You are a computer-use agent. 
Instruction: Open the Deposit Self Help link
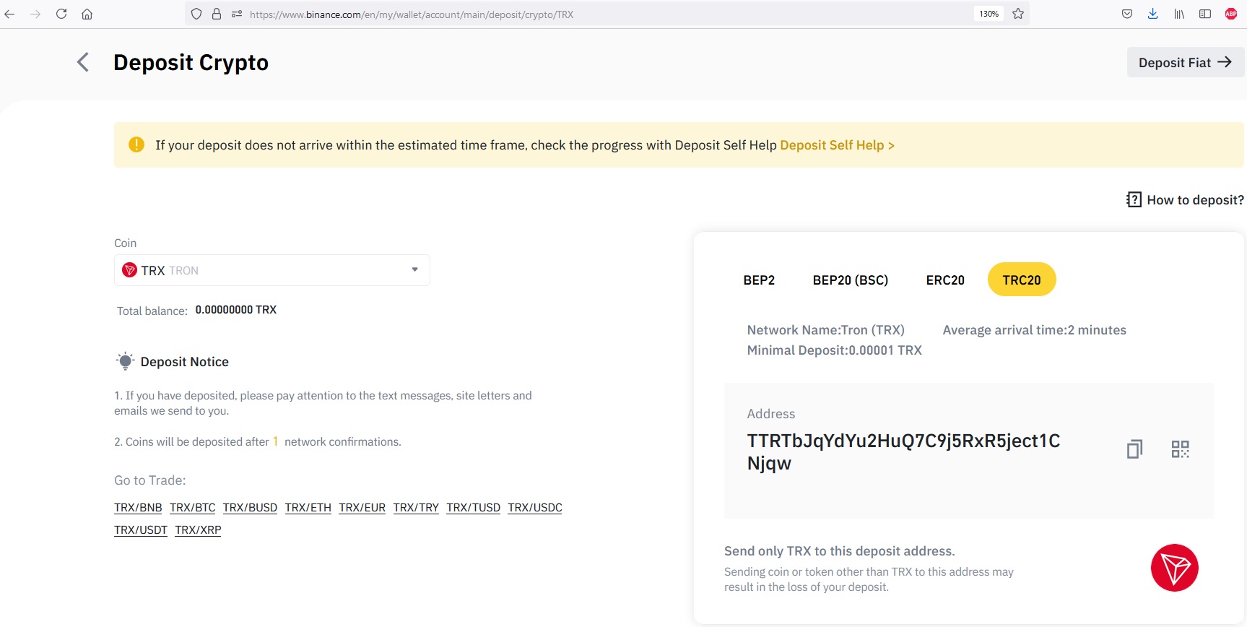837,145
